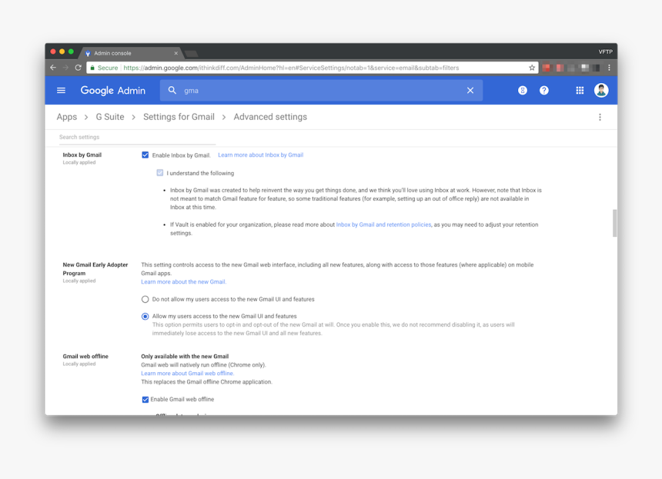Select Allow users access to new Gmail

(145, 316)
